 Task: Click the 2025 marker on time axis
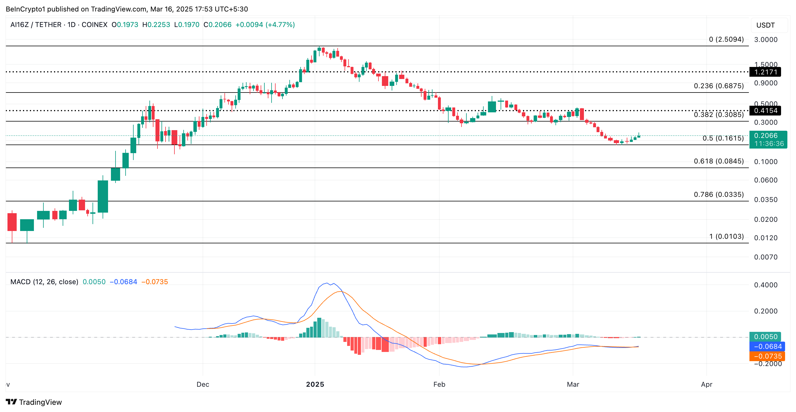pos(315,384)
